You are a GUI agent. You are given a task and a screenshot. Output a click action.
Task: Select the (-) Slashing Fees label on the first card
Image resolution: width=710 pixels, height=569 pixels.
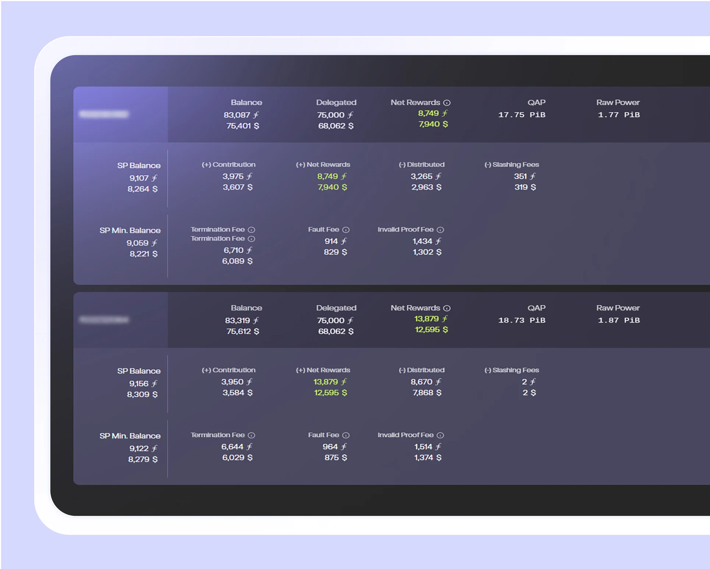coord(512,164)
